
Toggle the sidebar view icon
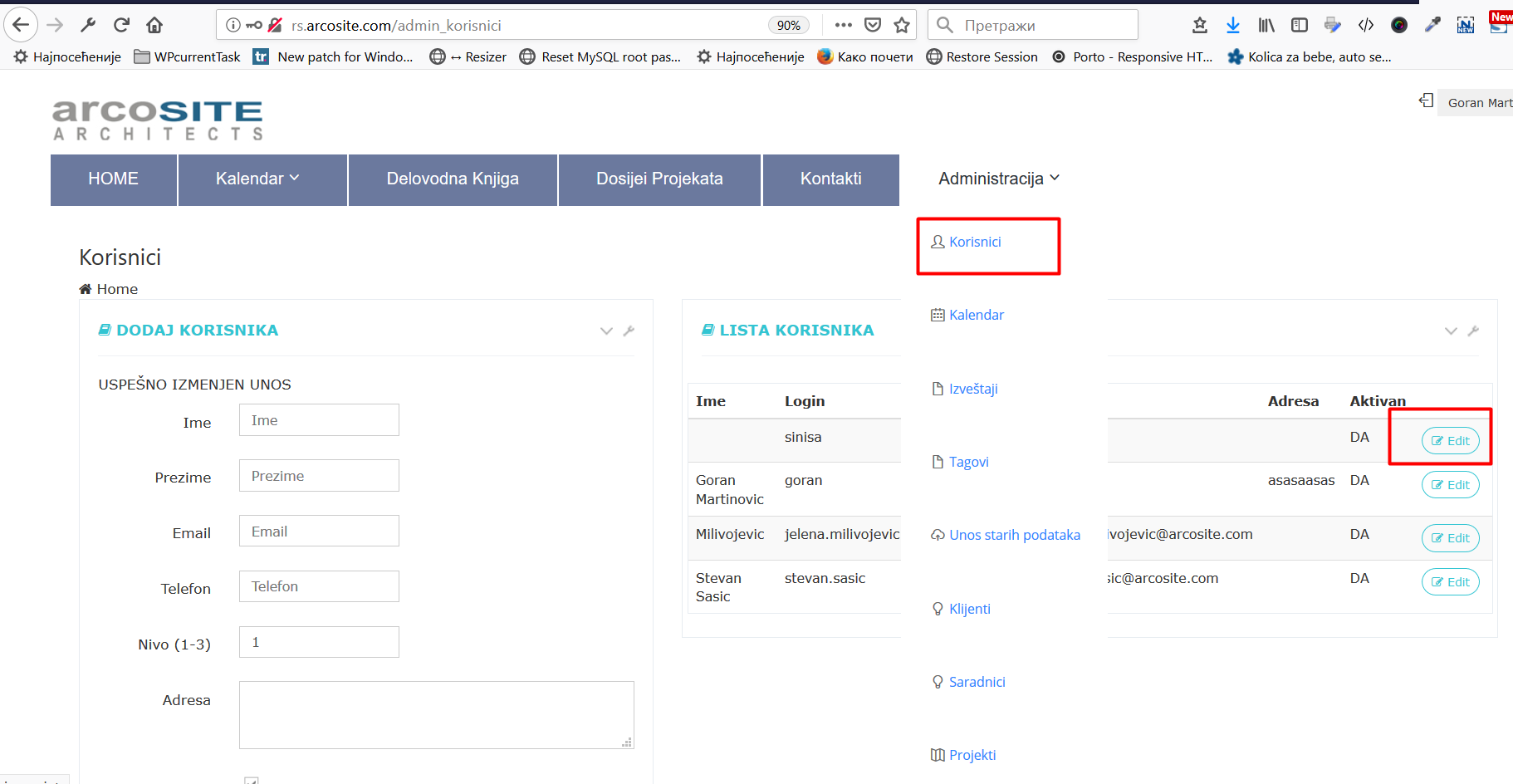coord(1300,25)
